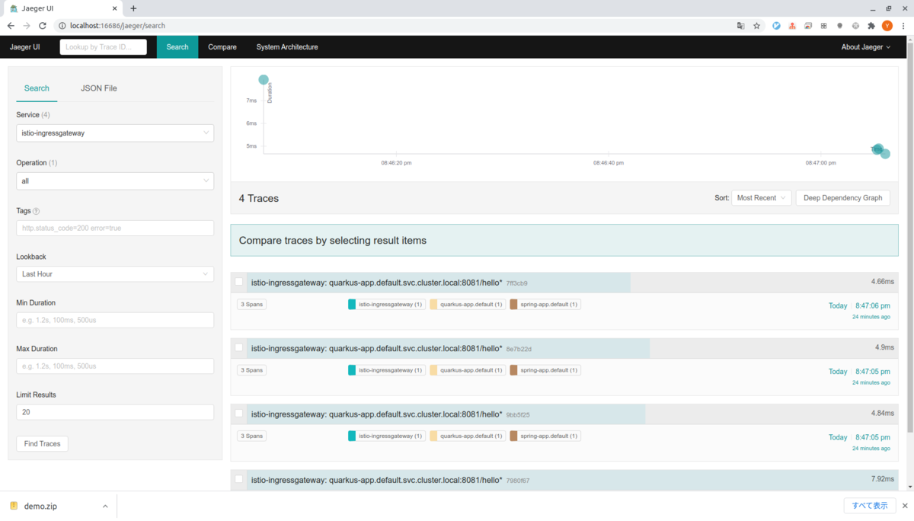Open the Deep Dependency Graph
914x521 pixels.
tap(843, 198)
